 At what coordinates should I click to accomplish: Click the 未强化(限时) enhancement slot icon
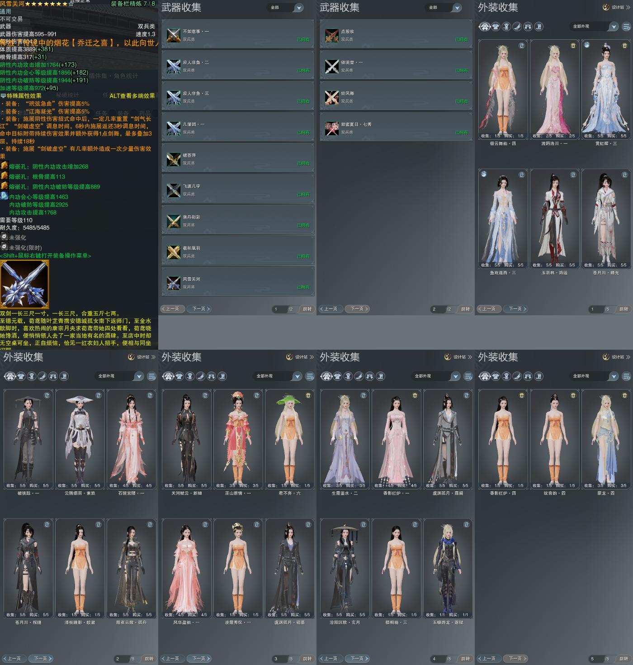tap(4, 247)
